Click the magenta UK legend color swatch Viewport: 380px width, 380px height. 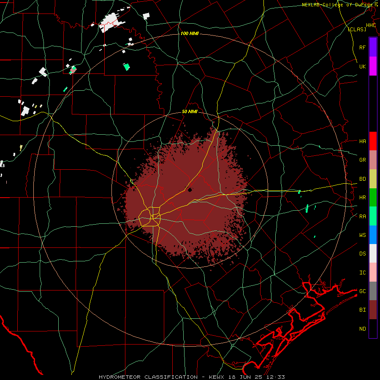[373, 66]
